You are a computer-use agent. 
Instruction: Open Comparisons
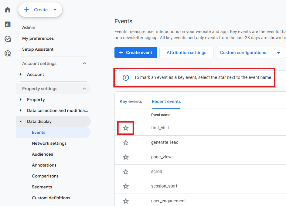[45, 176]
